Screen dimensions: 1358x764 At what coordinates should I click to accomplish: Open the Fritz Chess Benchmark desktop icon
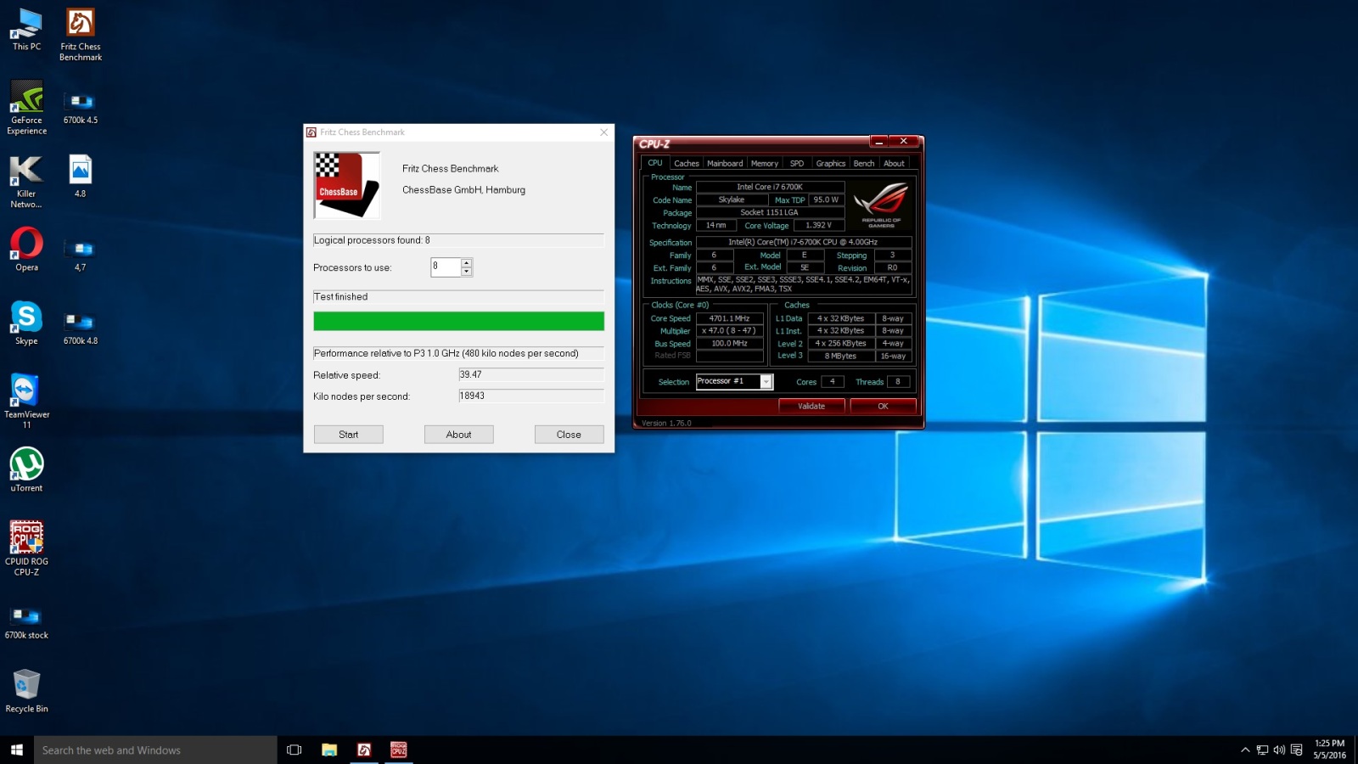click(81, 34)
